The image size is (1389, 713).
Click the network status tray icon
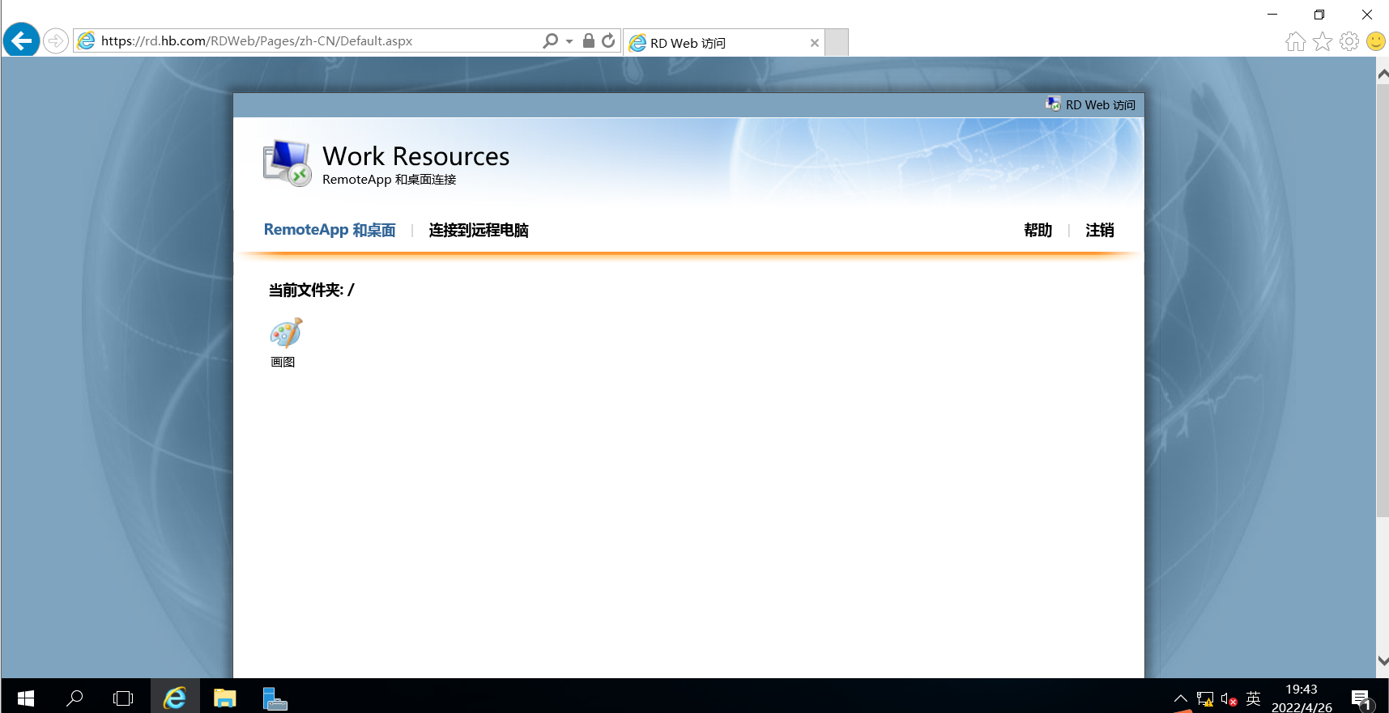[x=1205, y=698]
